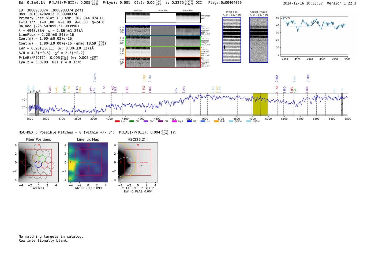Screen dimensions: 375x255
Task: Select the orange-bordered 2D spectrum row
Action: (x=163, y=52)
